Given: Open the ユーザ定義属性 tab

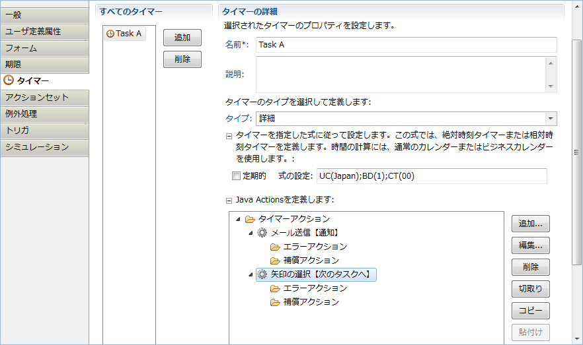Looking at the screenshot, I should (45, 32).
